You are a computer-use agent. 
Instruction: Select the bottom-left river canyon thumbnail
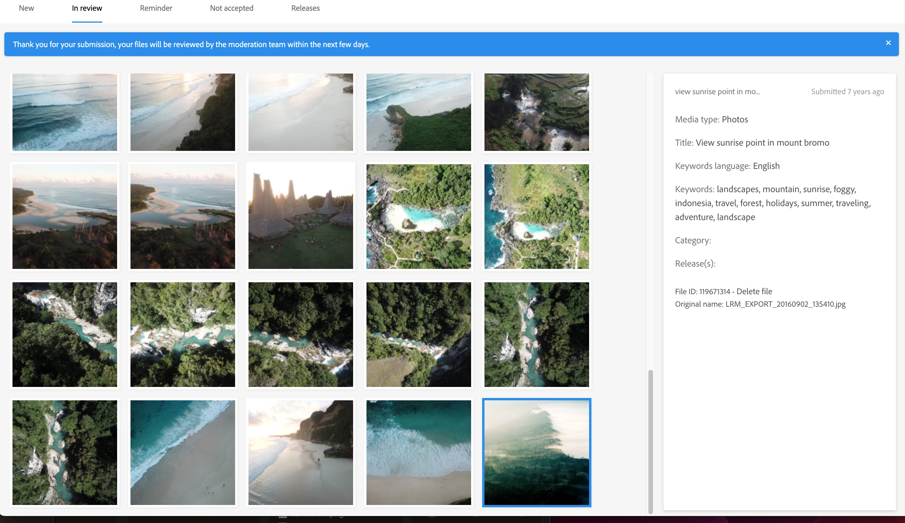tap(65, 452)
